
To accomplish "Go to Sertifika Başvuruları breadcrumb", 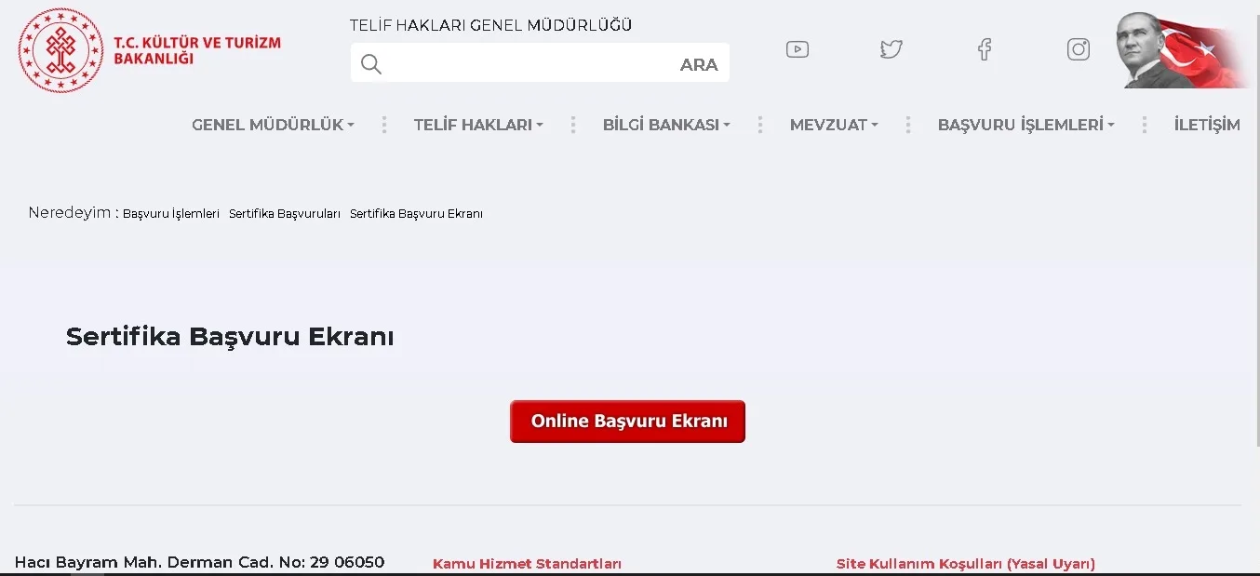I will click(x=285, y=213).
